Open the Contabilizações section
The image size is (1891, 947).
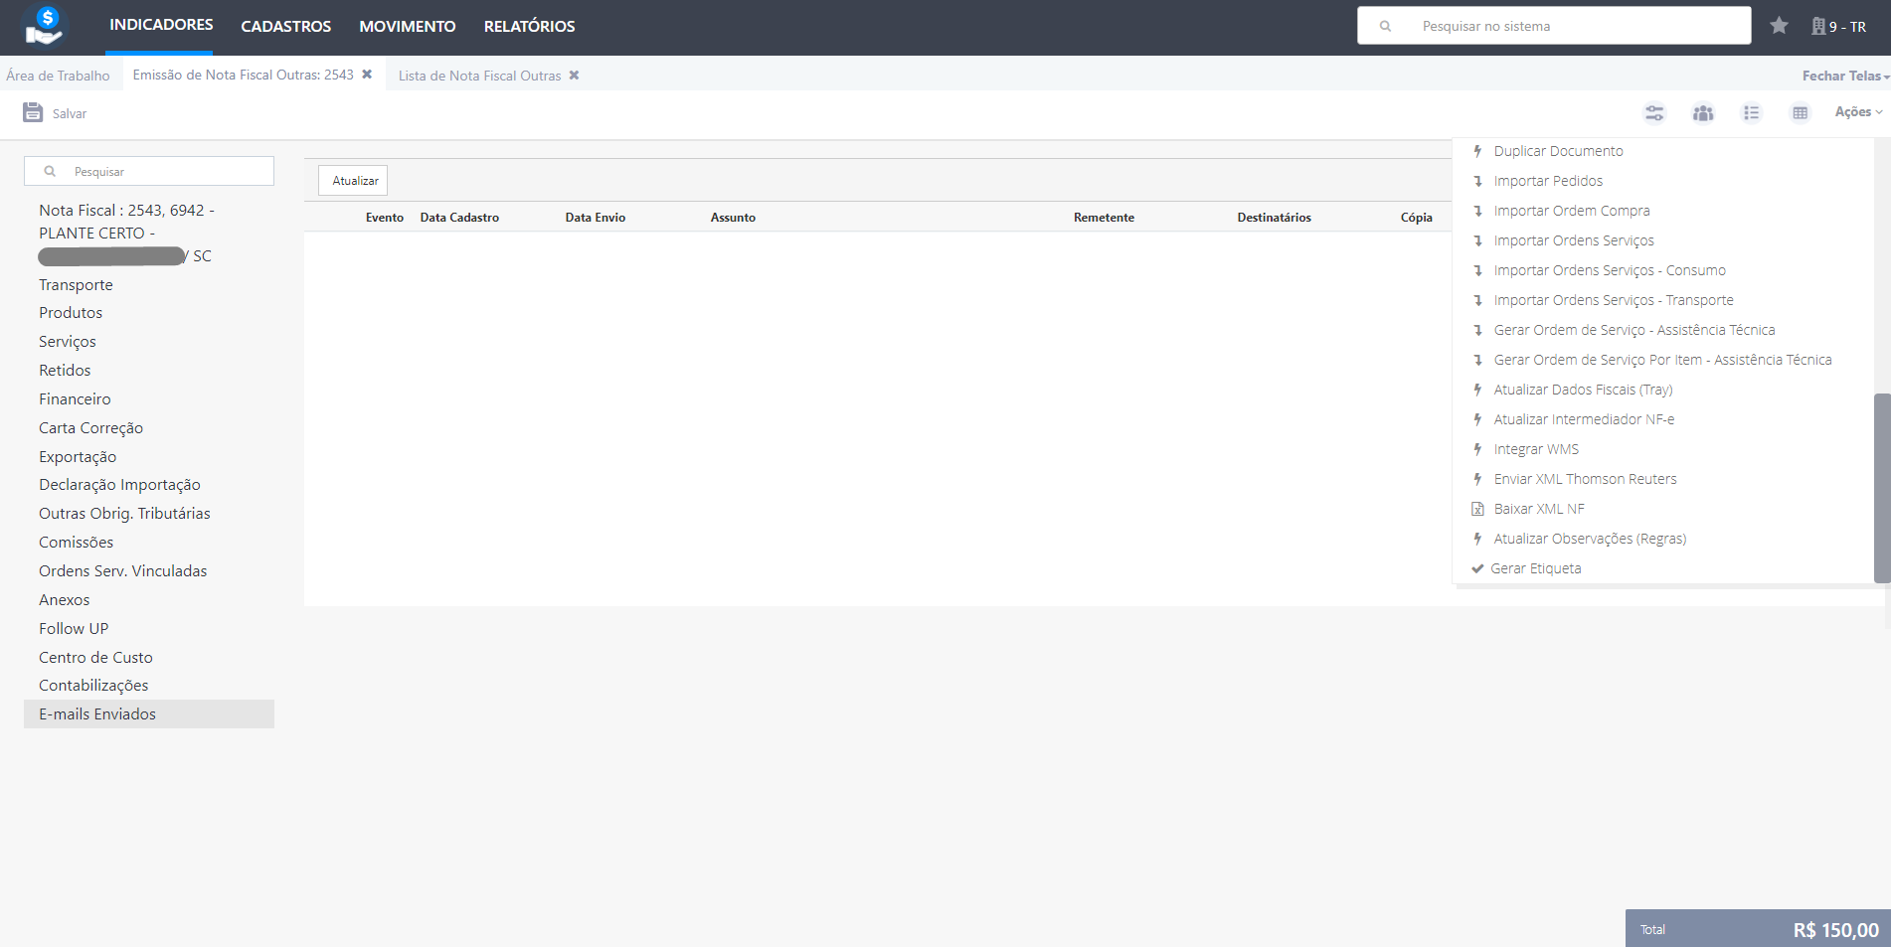pos(93,686)
